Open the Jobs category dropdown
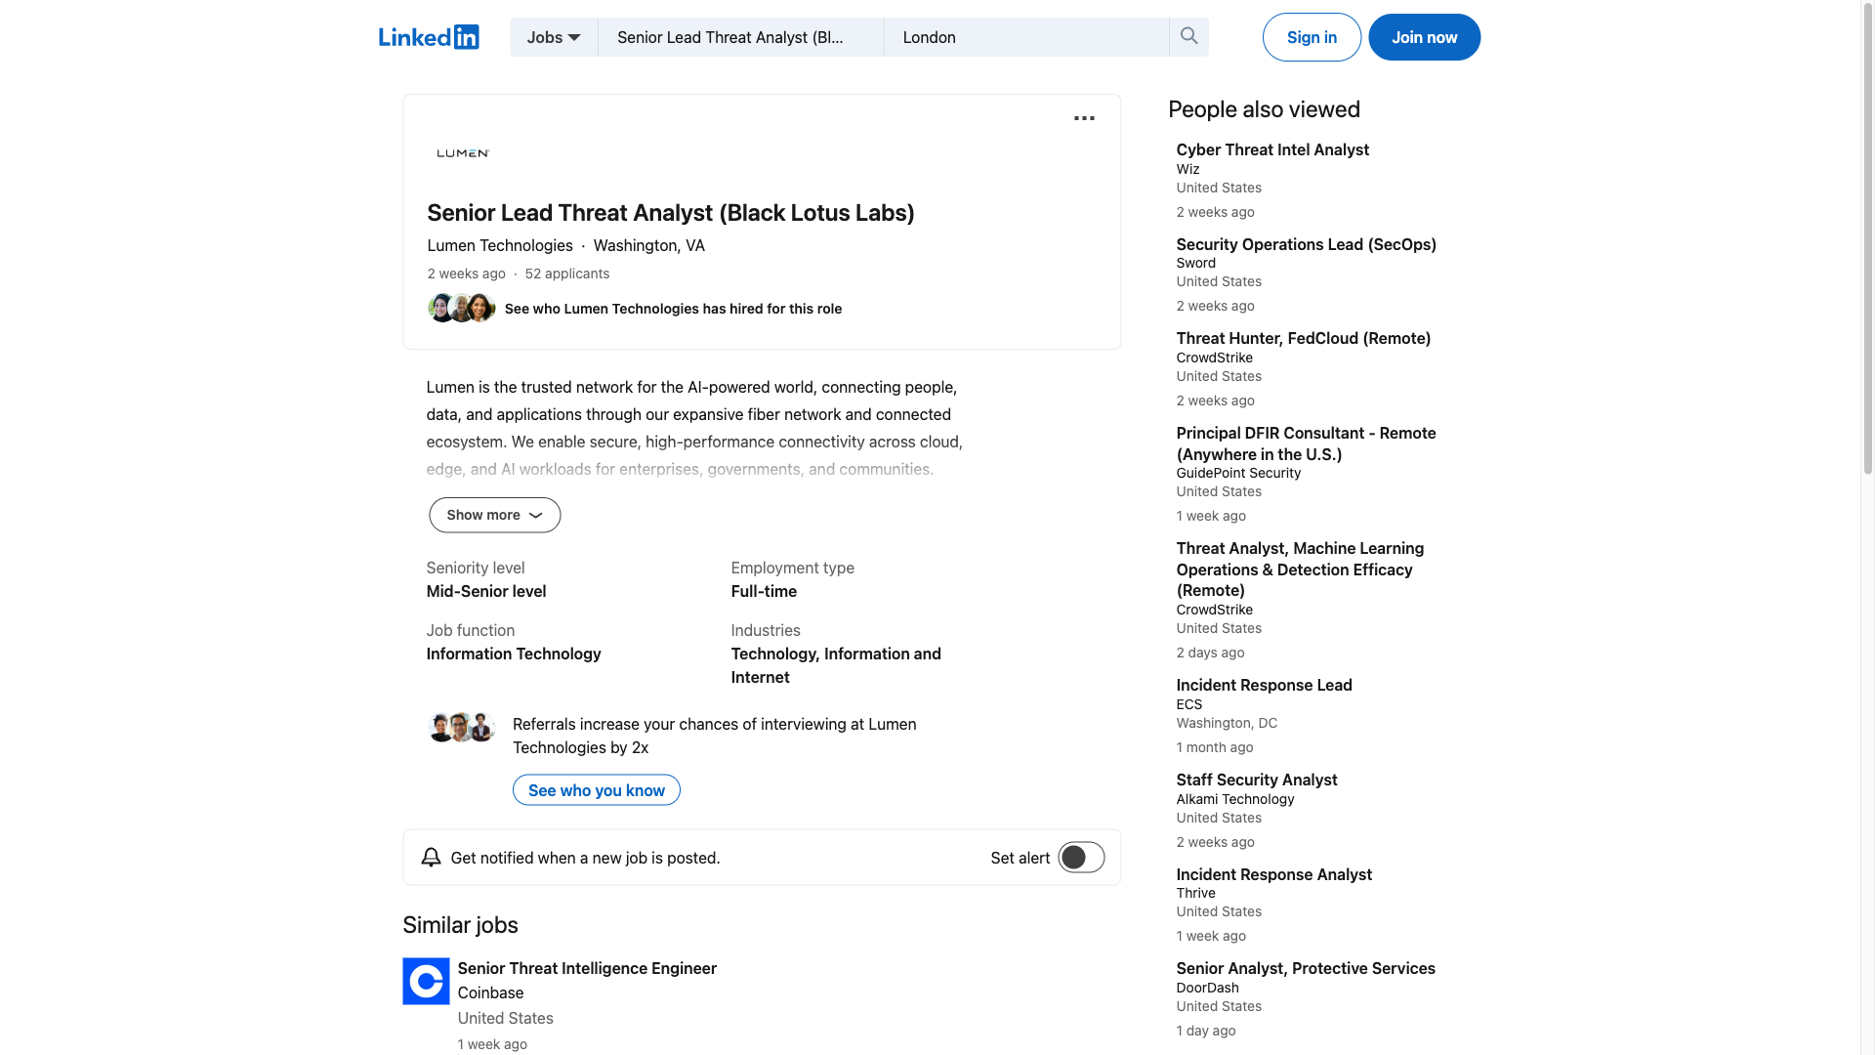1875x1055 pixels. [x=554, y=37]
